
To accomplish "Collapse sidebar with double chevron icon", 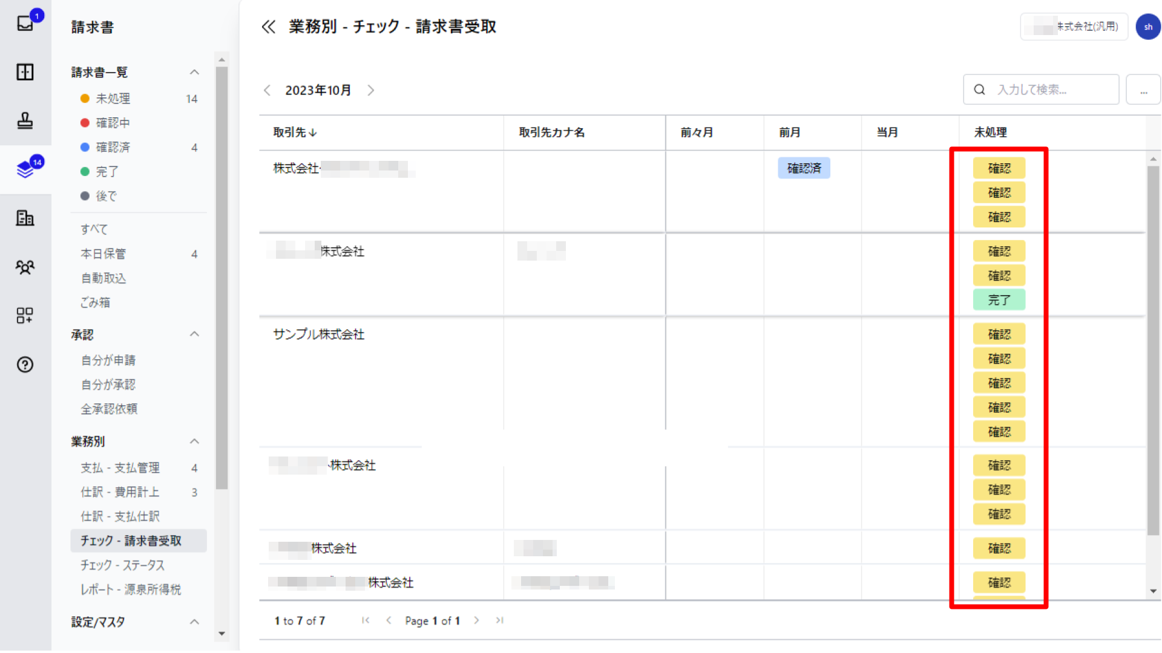I will tap(268, 27).
